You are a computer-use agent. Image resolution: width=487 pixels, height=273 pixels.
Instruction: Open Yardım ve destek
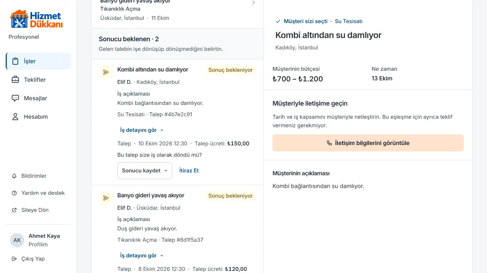pyautogui.click(x=39, y=193)
